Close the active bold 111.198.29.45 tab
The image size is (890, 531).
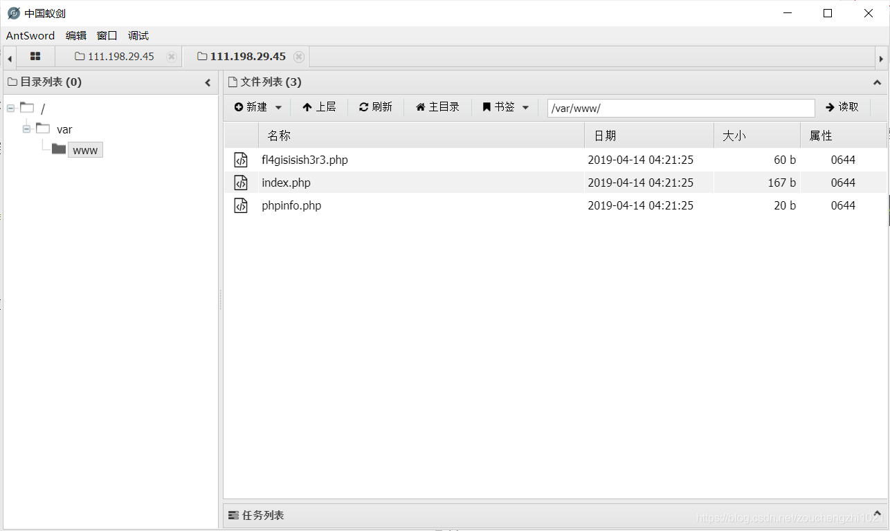[x=299, y=57]
